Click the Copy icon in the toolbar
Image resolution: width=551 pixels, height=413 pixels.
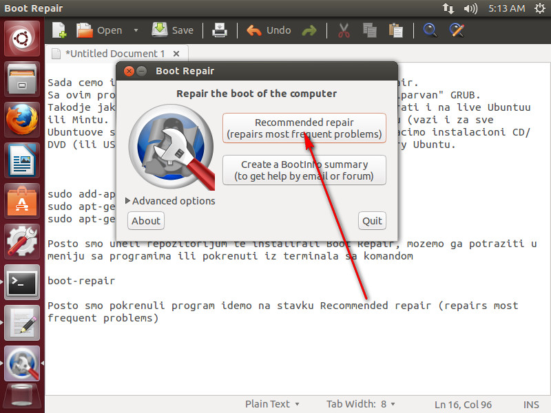[370, 30]
